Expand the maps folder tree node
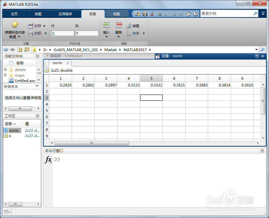This screenshot has height=218, width=269. tap(5, 75)
